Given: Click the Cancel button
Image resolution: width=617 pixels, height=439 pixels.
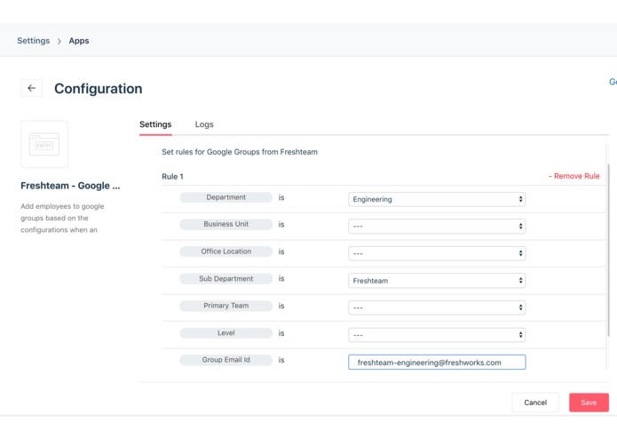Looking at the screenshot, I should (x=535, y=403).
